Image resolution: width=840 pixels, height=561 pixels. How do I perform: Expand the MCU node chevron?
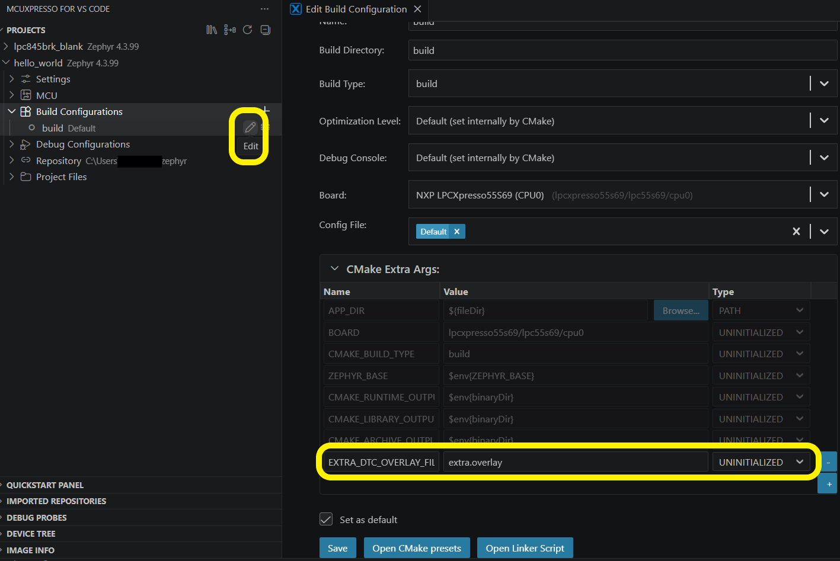tap(12, 95)
